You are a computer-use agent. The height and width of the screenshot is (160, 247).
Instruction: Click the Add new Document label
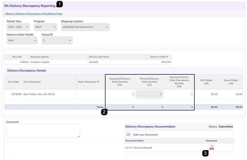[145, 135]
